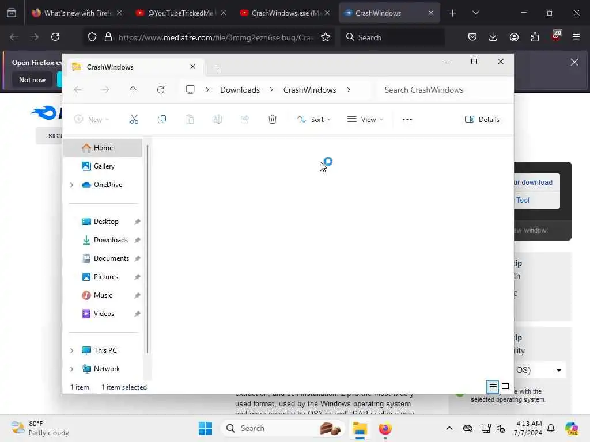The image size is (590, 442).
Task: Open Firefox extensions puzzle icon
Action: [535, 37]
